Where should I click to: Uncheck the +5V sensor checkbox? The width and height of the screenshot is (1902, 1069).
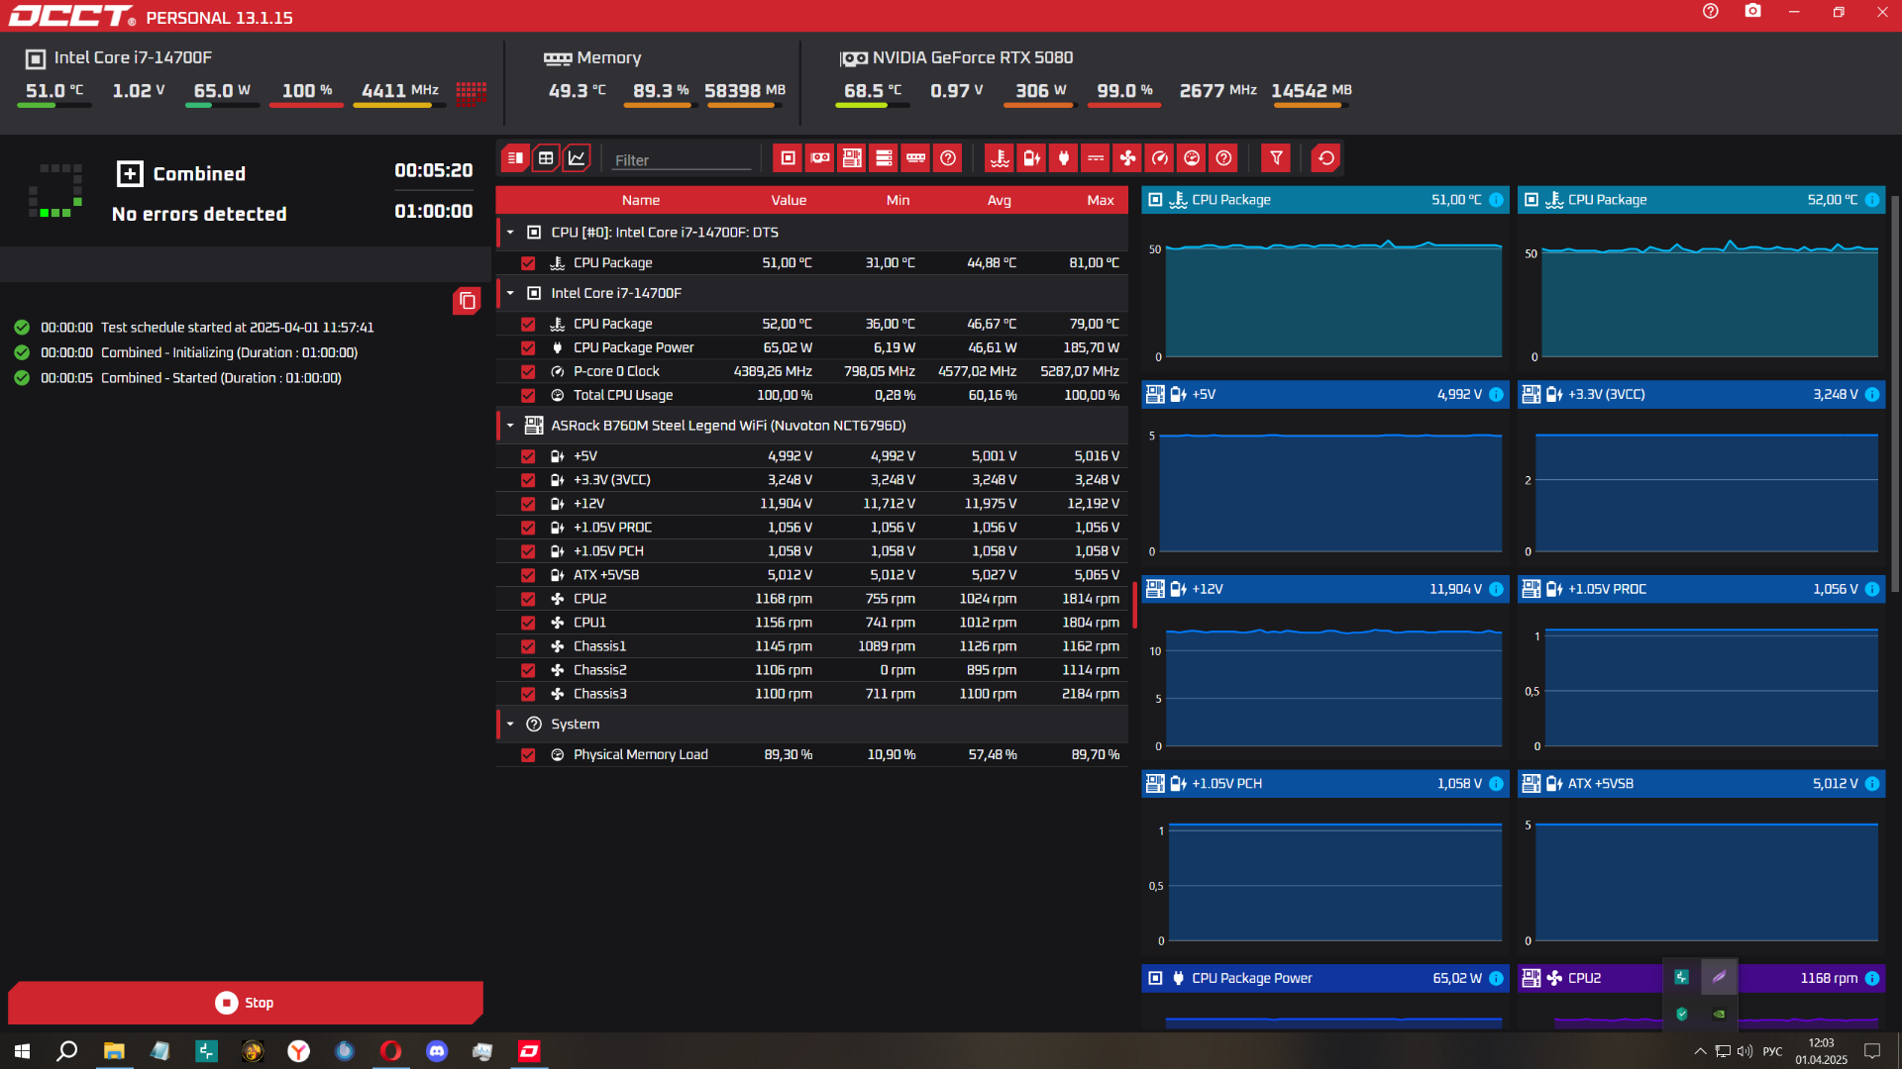[x=528, y=457]
